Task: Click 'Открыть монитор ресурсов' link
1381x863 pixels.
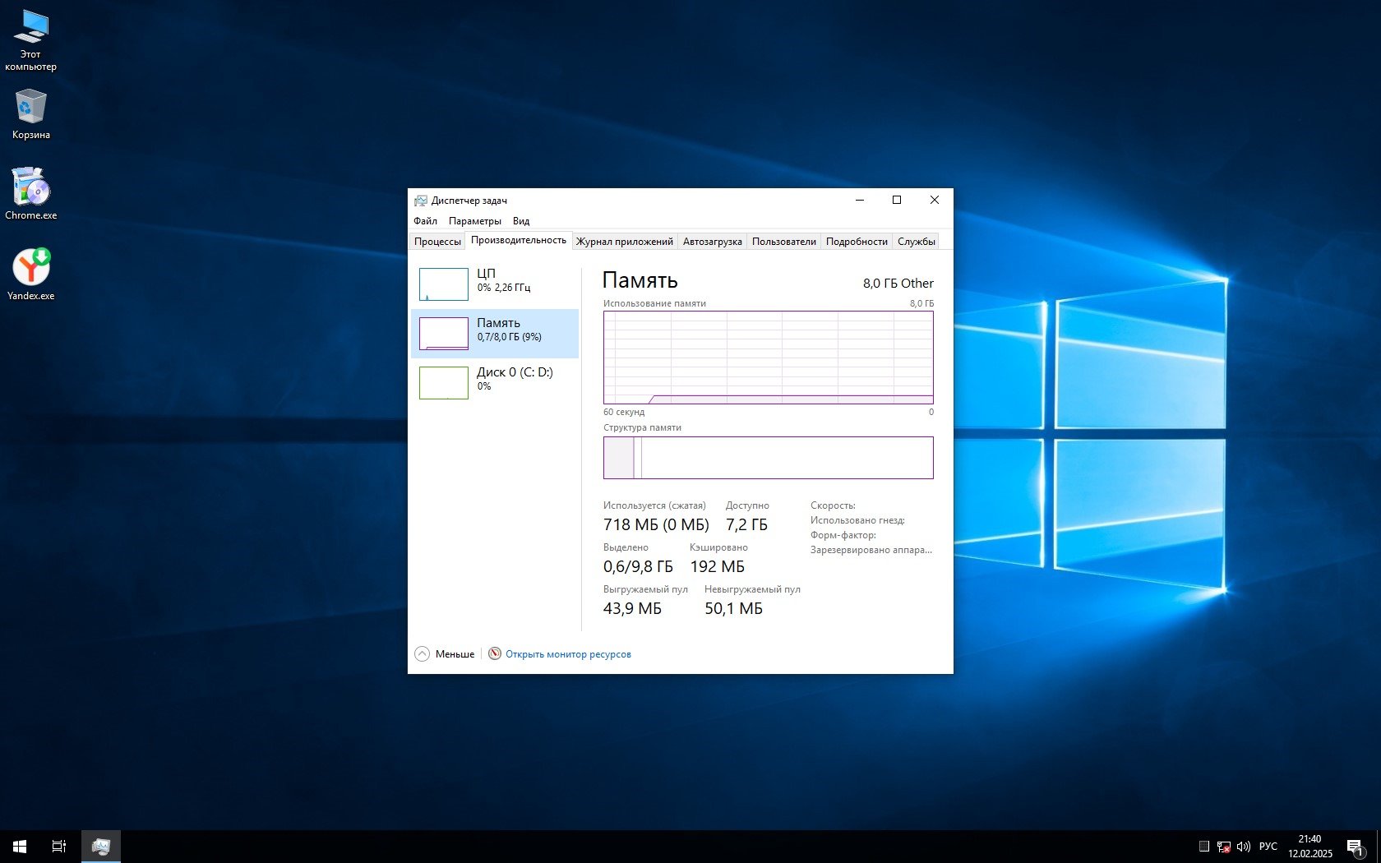Action: pos(568,654)
